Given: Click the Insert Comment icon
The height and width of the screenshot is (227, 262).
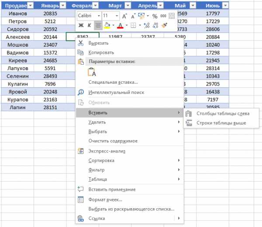Looking at the screenshot, I should point(80,189).
